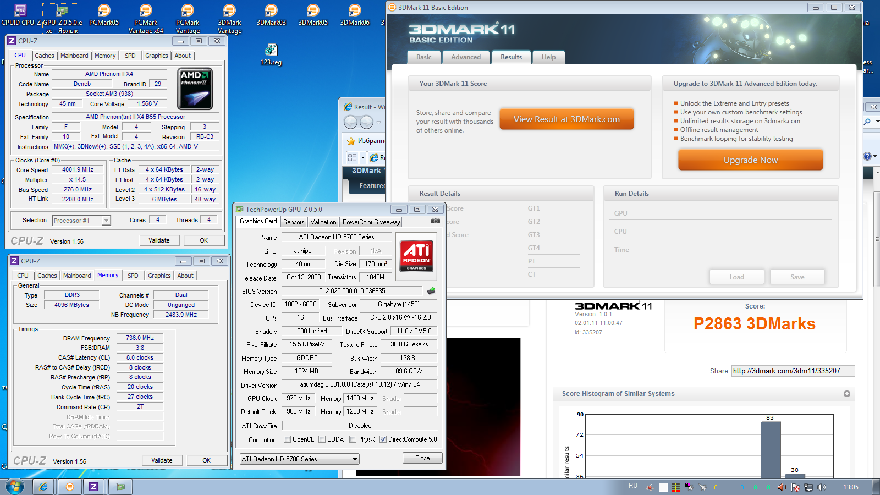Click DRAM Frequency value 736.0 MHz
The width and height of the screenshot is (880, 495).
[140, 338]
